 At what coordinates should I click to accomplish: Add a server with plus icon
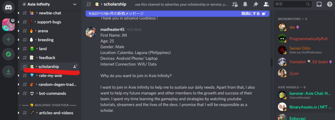coord(8,39)
